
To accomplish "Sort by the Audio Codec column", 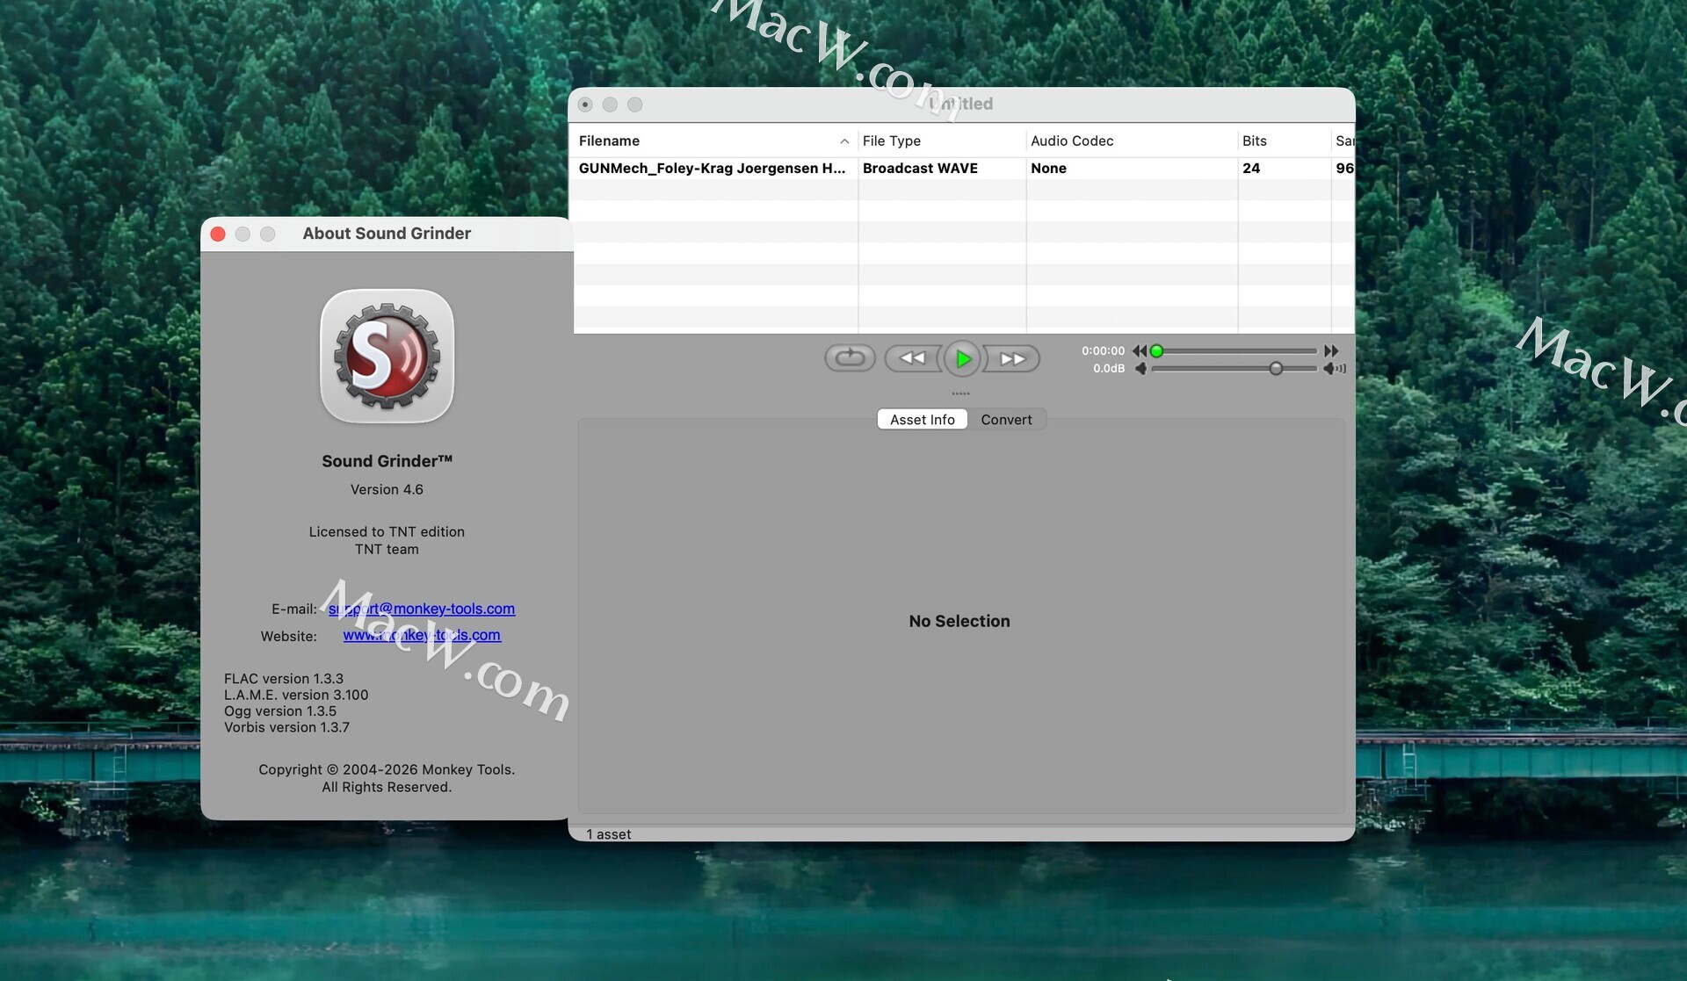I will (x=1131, y=141).
